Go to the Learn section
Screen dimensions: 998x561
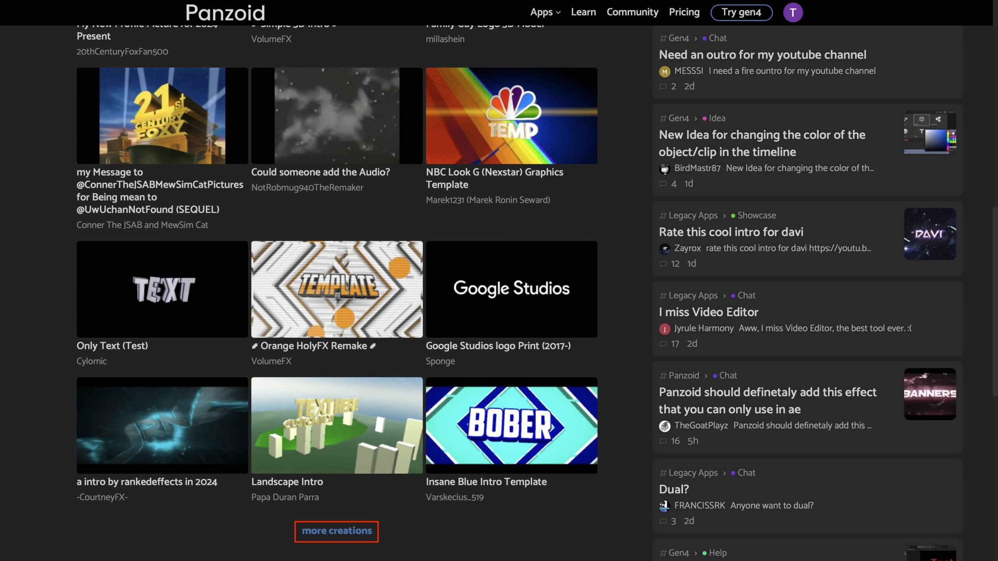click(x=583, y=12)
